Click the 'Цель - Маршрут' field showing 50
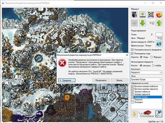Screen dimensions: 165x123 tap(158, 38)
